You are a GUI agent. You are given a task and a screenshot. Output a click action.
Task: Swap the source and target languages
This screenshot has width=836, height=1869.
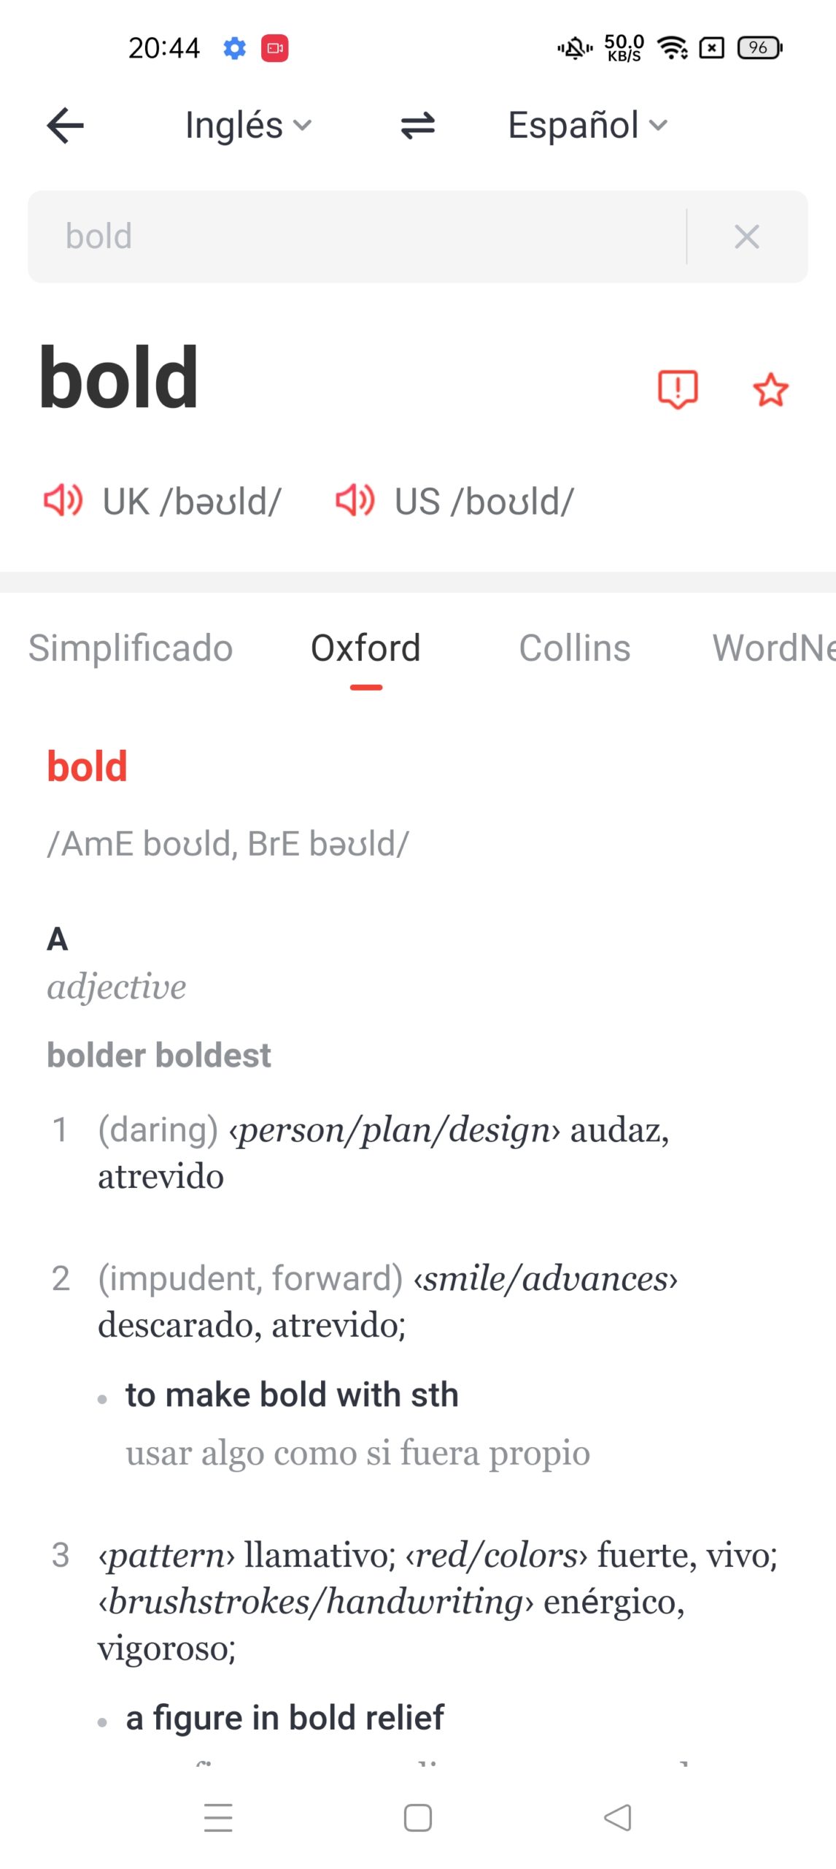(x=417, y=126)
